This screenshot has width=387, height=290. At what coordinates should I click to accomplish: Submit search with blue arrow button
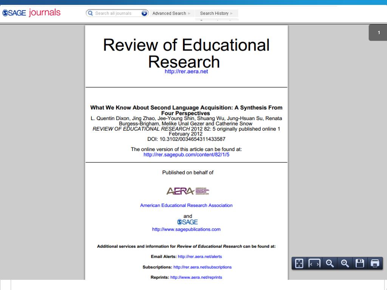point(144,13)
